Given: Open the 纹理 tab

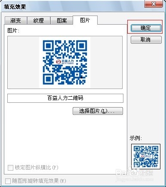Looking at the screenshot, I should 39,21.
